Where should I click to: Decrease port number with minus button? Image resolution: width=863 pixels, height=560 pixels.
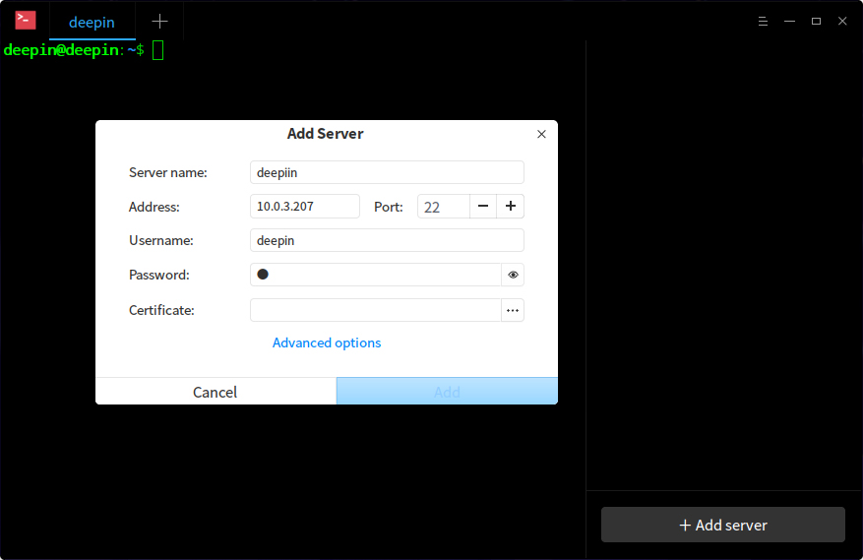pos(483,206)
